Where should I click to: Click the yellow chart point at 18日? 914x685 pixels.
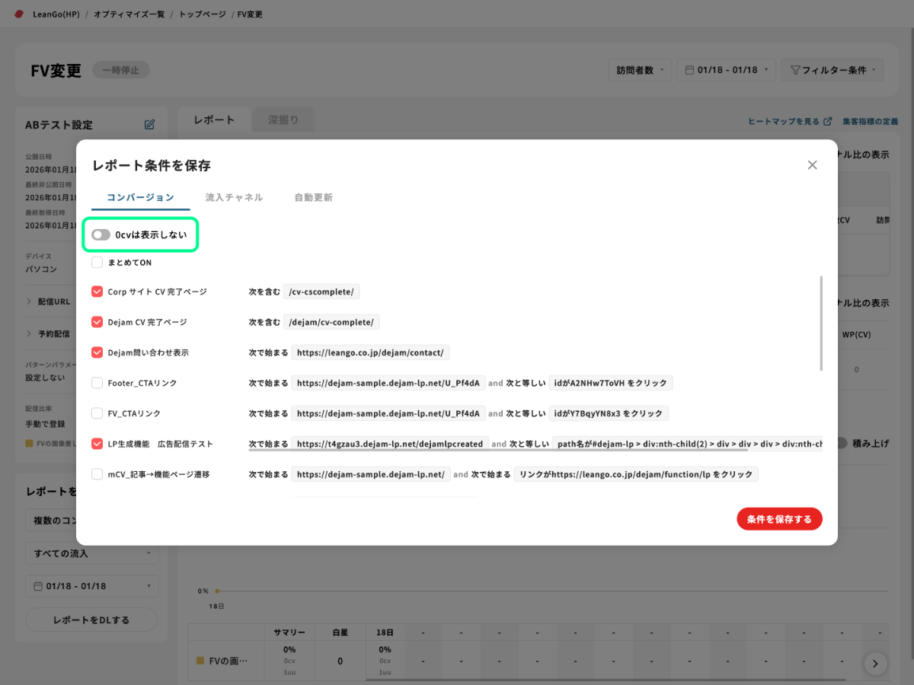(216, 591)
